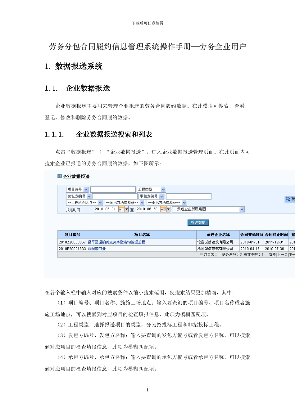Click start date calendar dropdown arrow
This screenshot has height=417, width=295.
pyautogui.click(x=127, y=209)
